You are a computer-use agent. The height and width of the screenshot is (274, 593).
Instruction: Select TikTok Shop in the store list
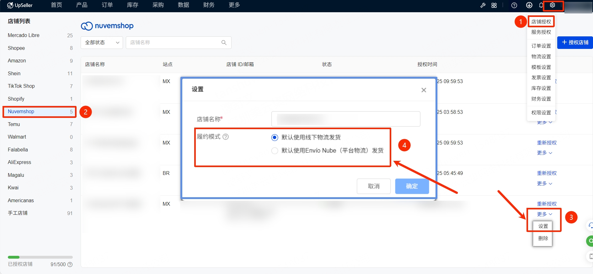(40, 86)
